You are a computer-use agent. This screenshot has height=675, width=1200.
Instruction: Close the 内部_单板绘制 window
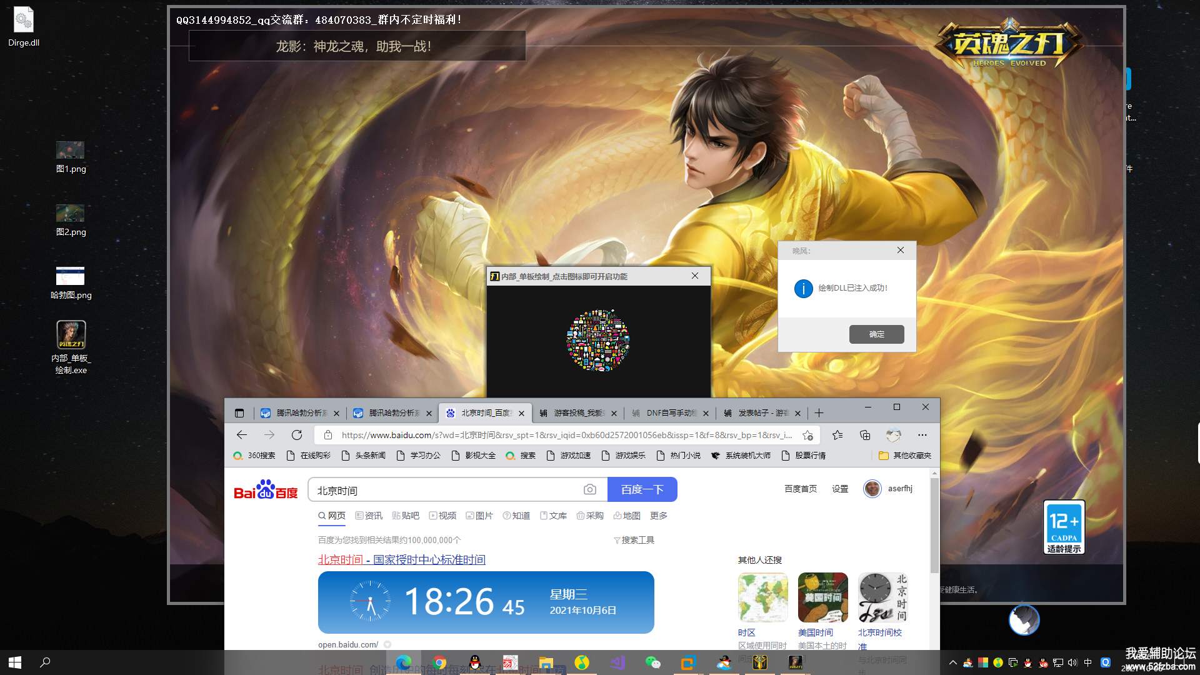[x=695, y=276]
